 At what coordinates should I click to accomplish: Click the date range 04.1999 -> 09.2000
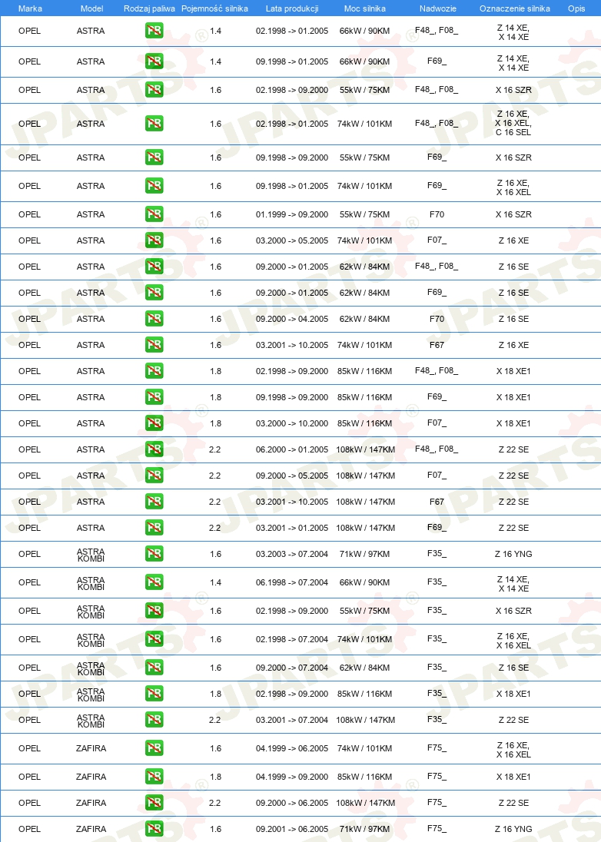coord(292,777)
